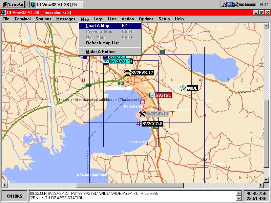Click the Kalamaria place label
The width and height of the screenshot is (271, 203).
[x=133, y=106]
